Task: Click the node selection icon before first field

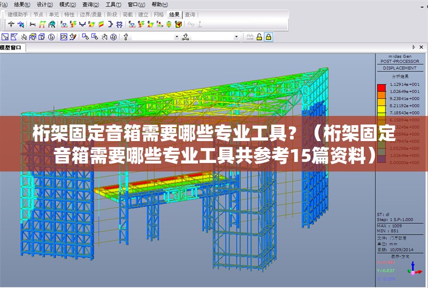Action: click(x=126, y=37)
